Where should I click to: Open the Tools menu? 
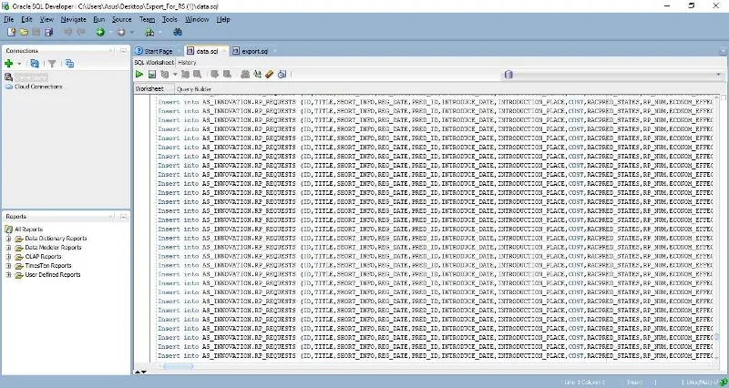pos(169,19)
